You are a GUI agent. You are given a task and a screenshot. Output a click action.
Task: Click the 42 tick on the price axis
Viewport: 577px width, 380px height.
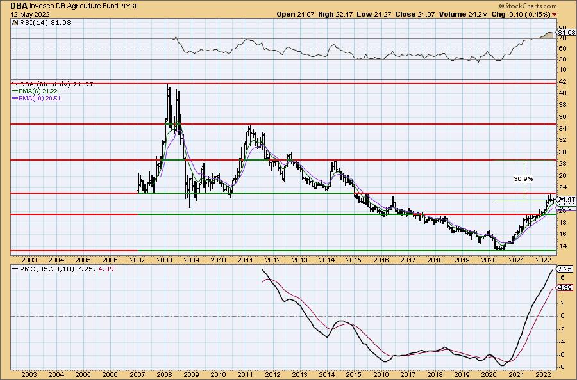[x=563, y=82]
